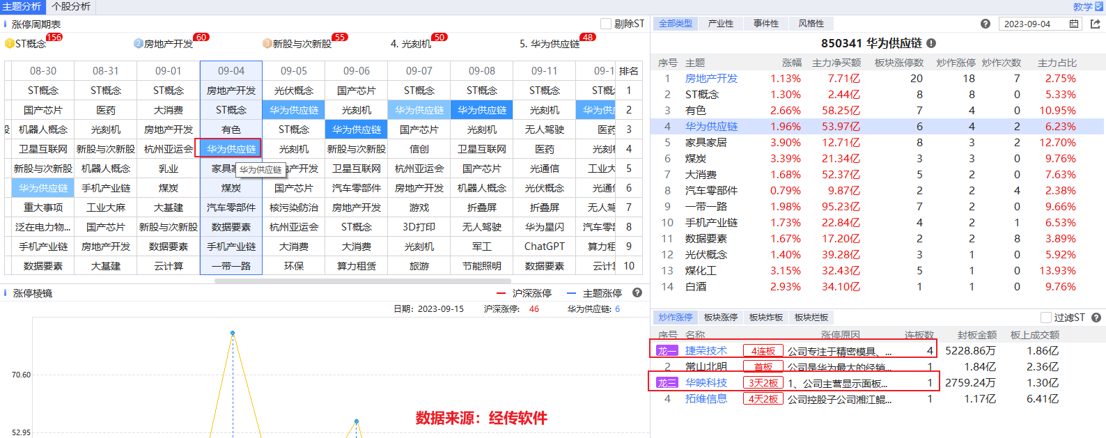Select the 09-11 date column header
This screenshot has width=1106, height=438.
click(x=545, y=71)
